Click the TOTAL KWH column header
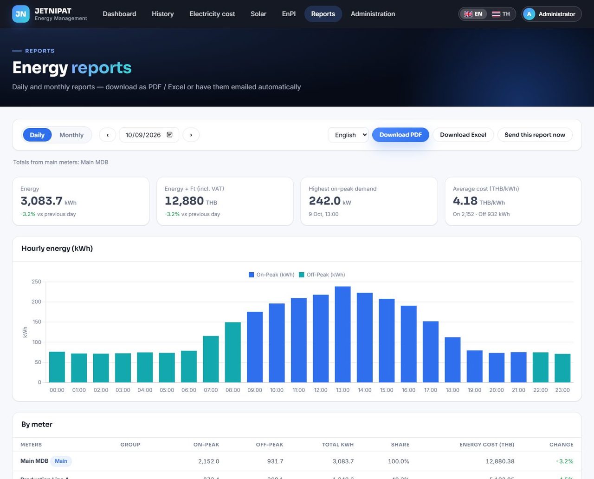Image resolution: width=594 pixels, height=479 pixels. 338,445
